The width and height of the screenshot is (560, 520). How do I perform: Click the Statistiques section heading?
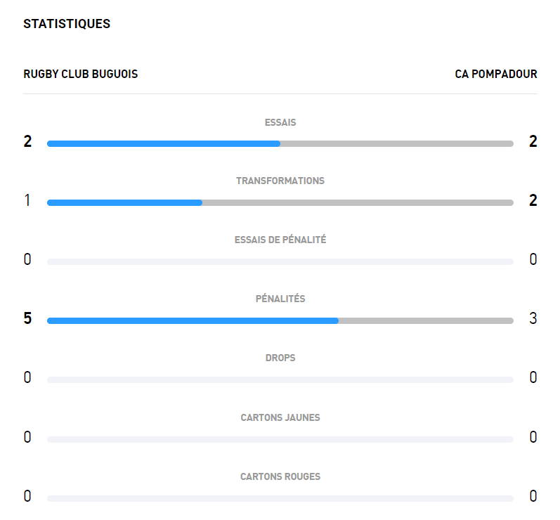[67, 24]
